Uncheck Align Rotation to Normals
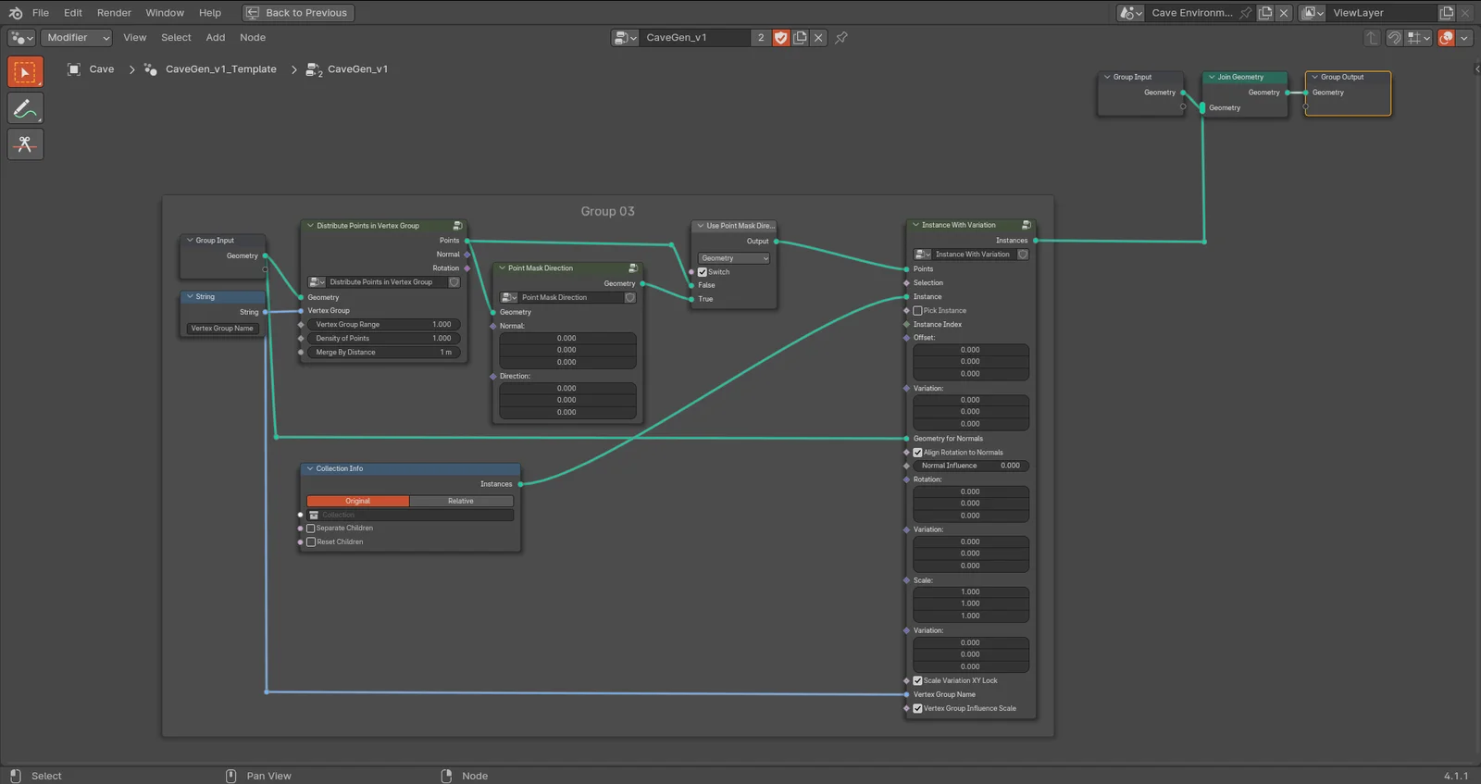 pyautogui.click(x=918, y=453)
